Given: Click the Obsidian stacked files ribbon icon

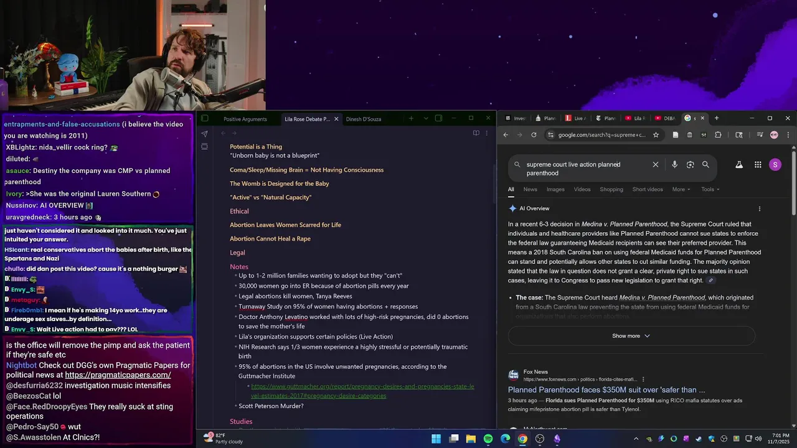Looking at the screenshot, I should tap(204, 147).
